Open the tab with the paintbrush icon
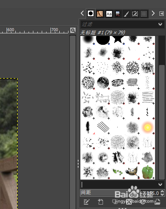166x209 pixels. coord(126,14)
